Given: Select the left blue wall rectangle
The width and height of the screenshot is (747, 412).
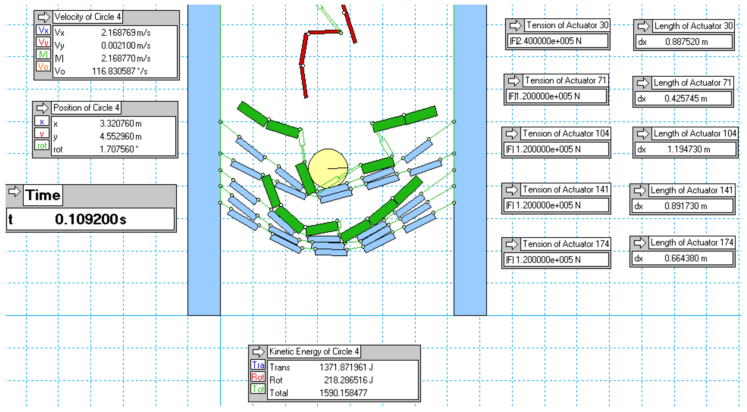Looking at the screenshot, I should coord(204,159).
